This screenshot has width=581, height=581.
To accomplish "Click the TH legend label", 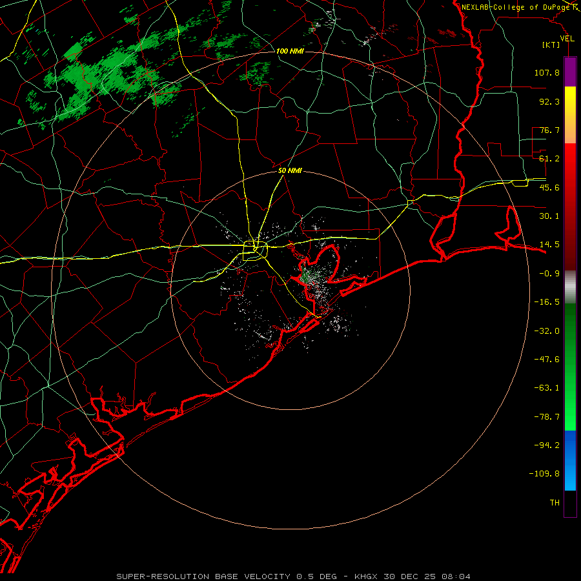I will pyautogui.click(x=555, y=502).
